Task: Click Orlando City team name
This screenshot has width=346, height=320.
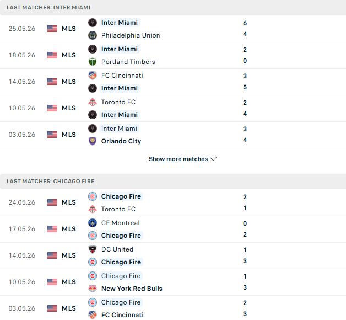Action: [x=121, y=141]
